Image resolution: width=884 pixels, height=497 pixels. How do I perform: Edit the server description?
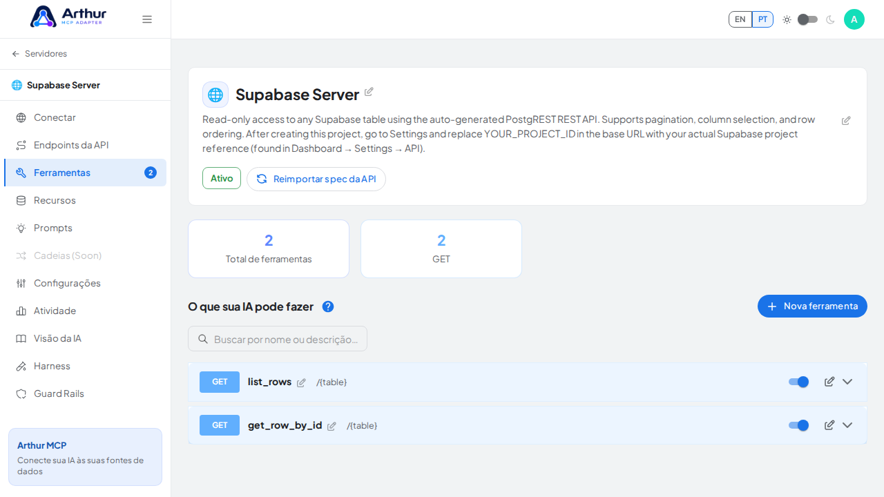[846, 121]
